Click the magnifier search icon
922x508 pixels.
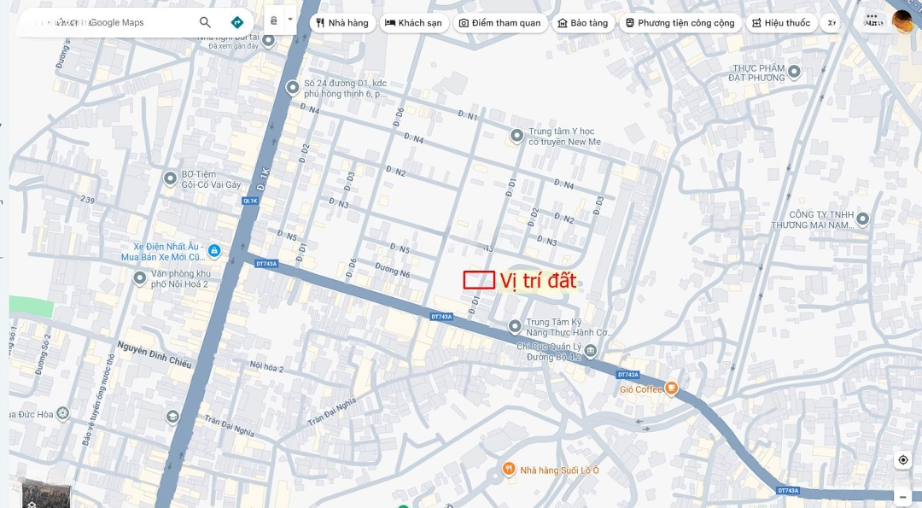pyautogui.click(x=205, y=22)
